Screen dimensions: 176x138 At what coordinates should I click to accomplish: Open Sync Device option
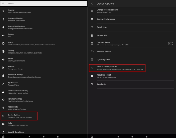tap(102, 84)
